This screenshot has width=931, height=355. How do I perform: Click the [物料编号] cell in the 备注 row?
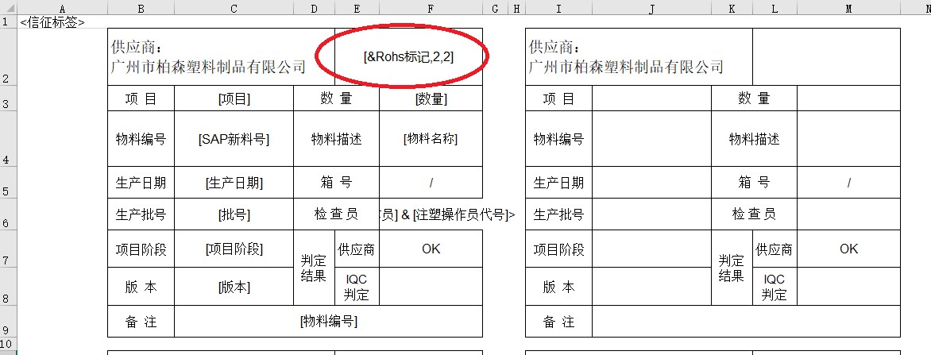328,321
